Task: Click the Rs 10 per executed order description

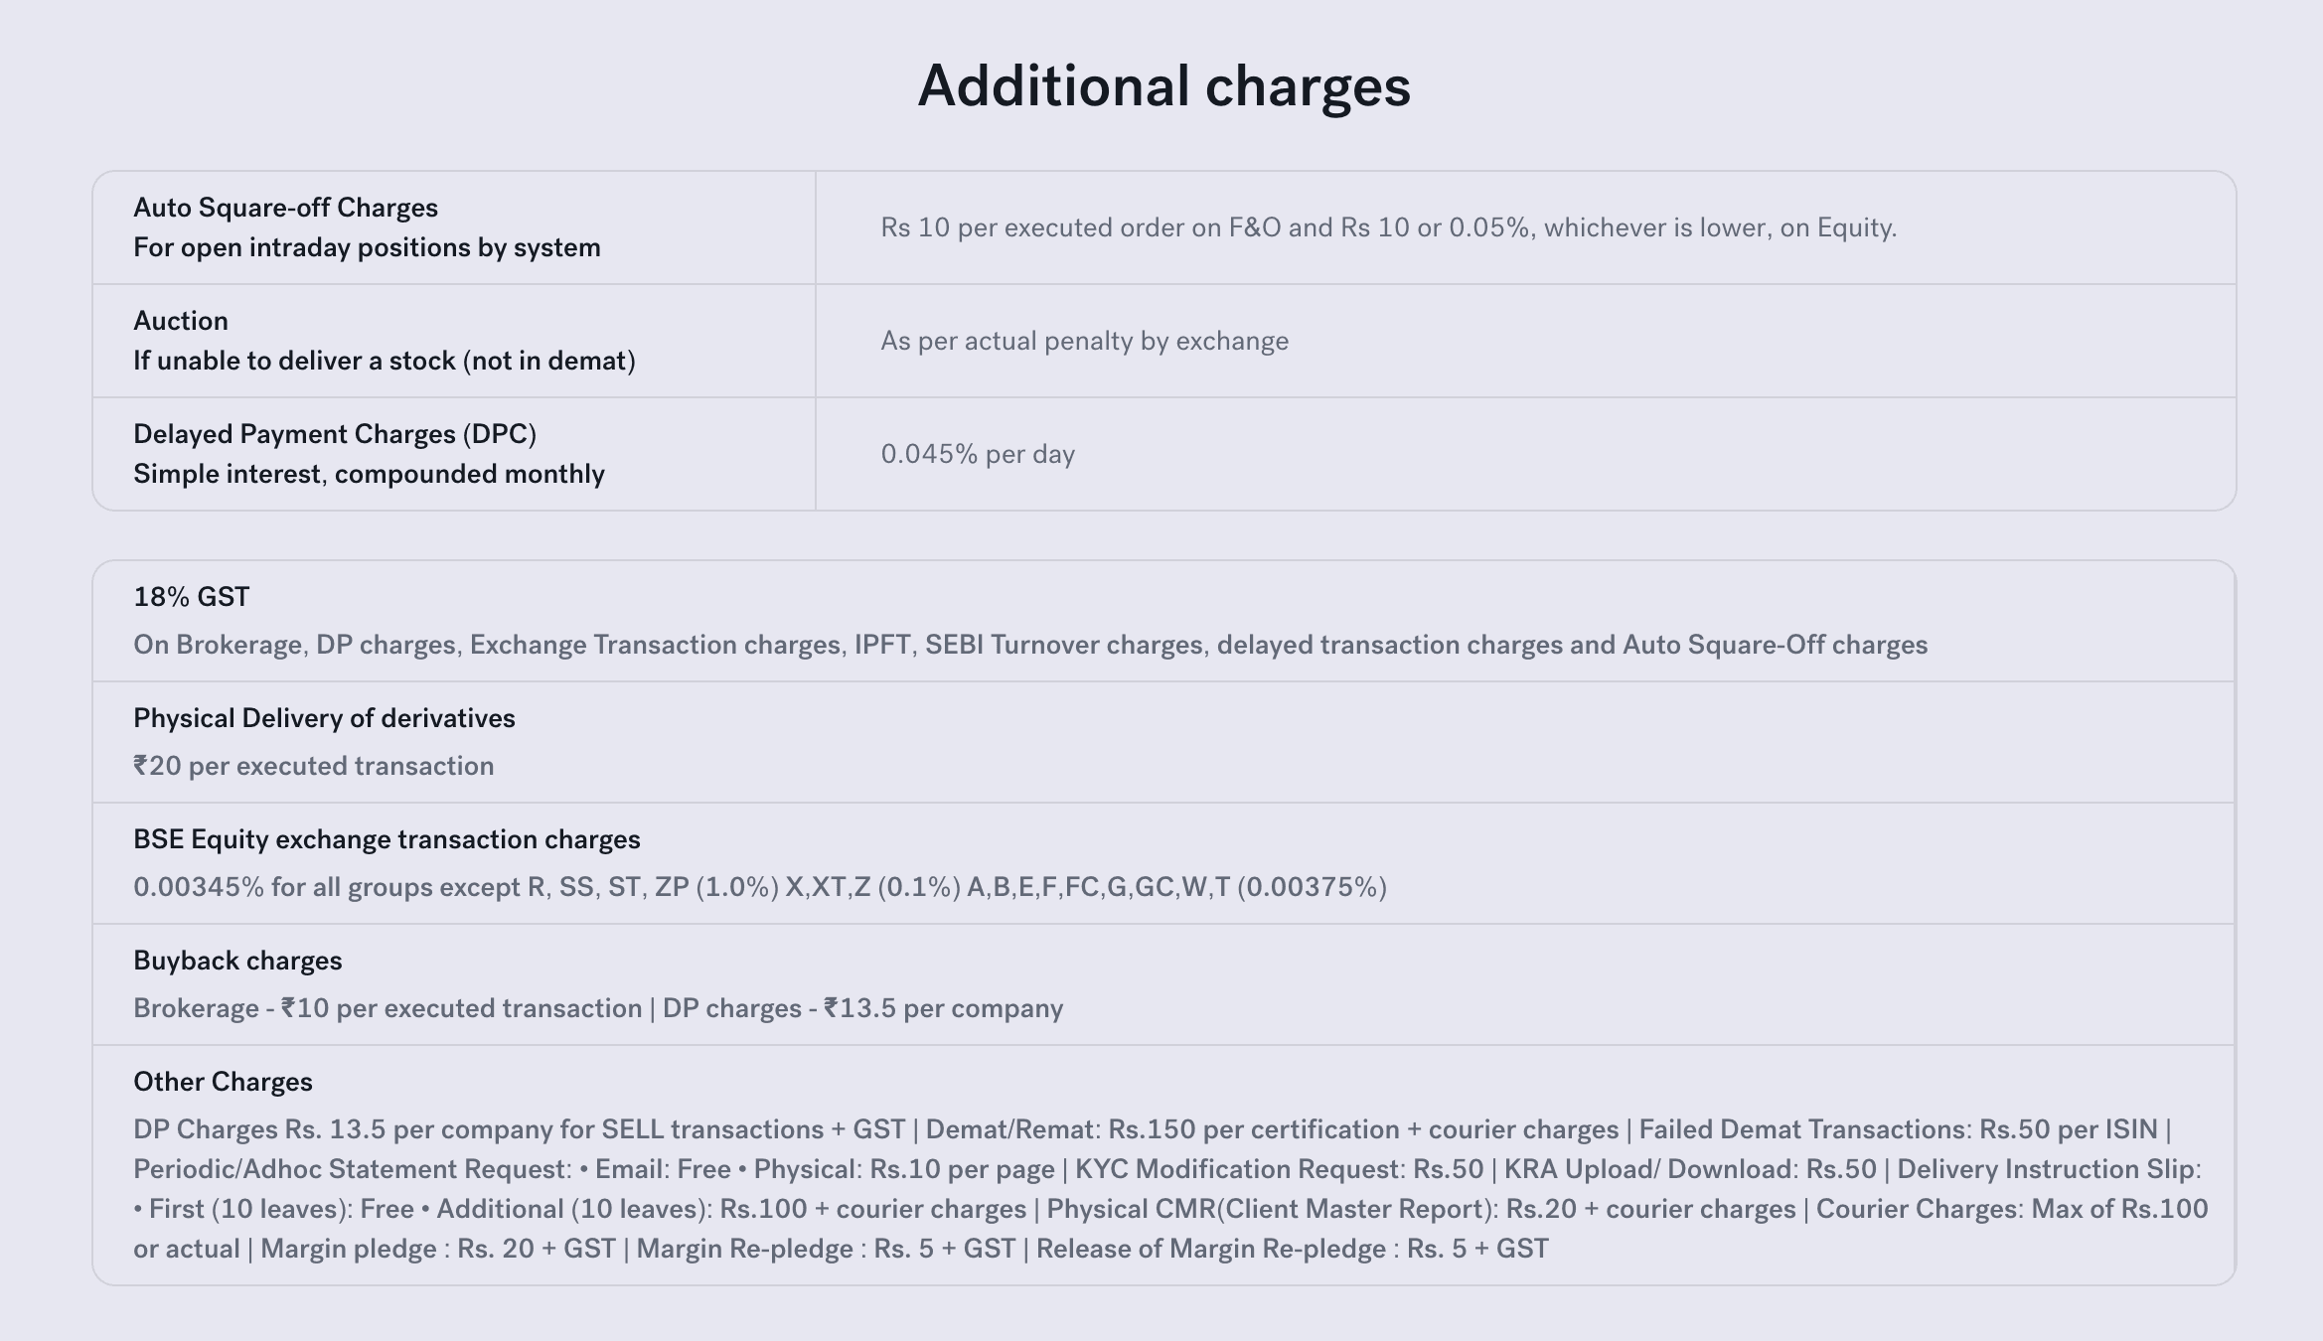Action: tap(1388, 227)
